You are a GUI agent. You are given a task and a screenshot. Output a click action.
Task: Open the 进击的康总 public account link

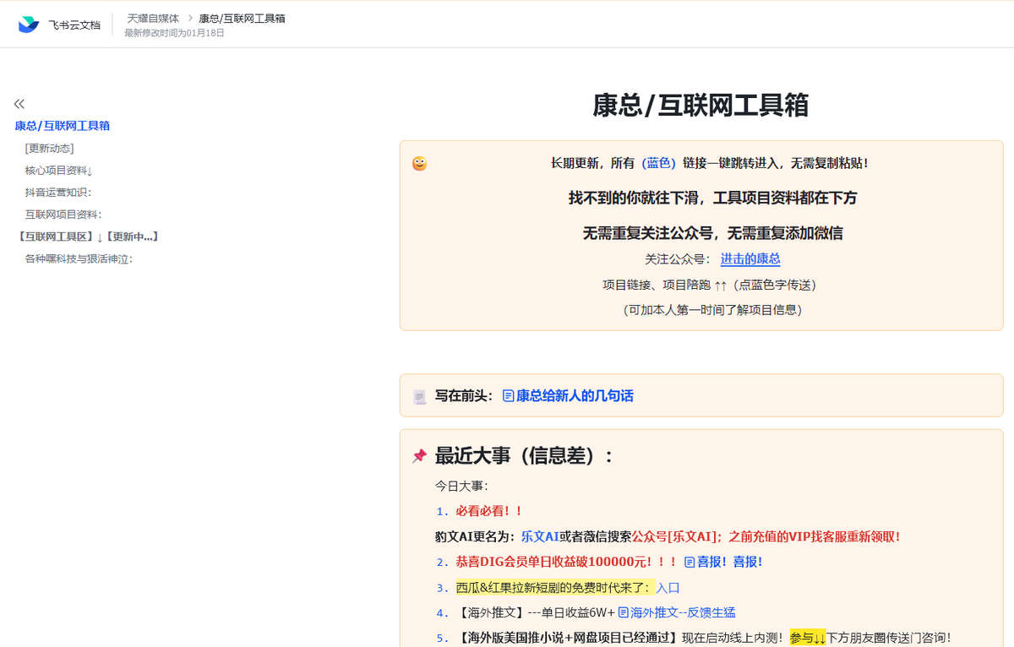pos(750,259)
